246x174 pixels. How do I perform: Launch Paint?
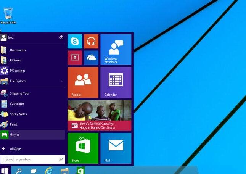(32, 124)
